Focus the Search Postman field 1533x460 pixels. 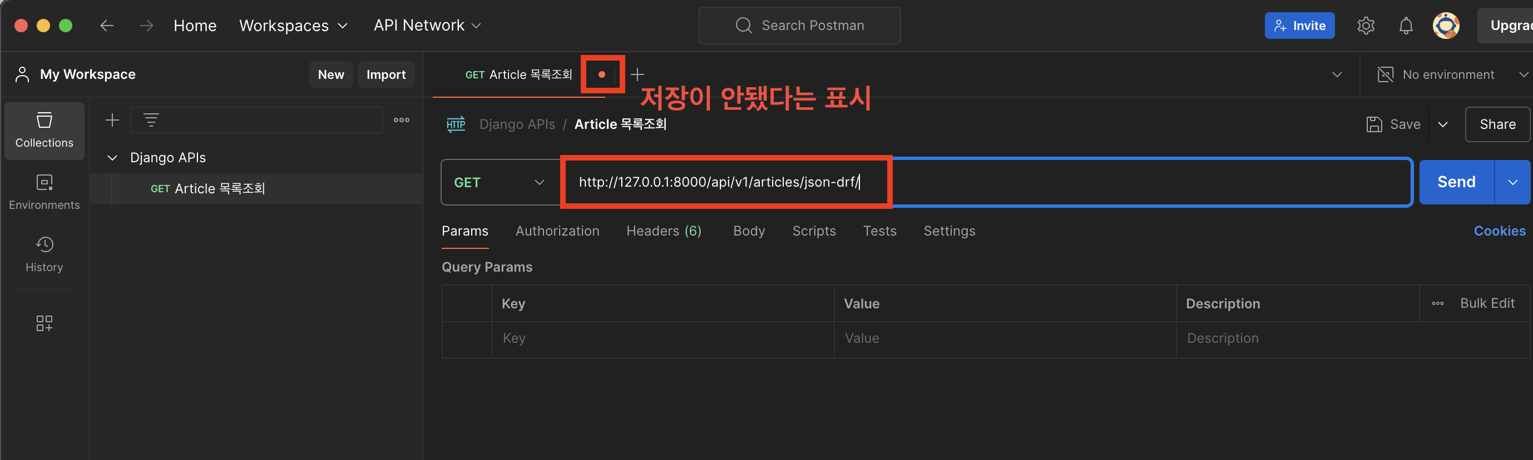tap(799, 26)
